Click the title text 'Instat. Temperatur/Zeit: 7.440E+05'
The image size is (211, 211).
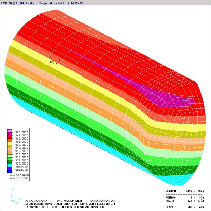click(x=54, y=3)
